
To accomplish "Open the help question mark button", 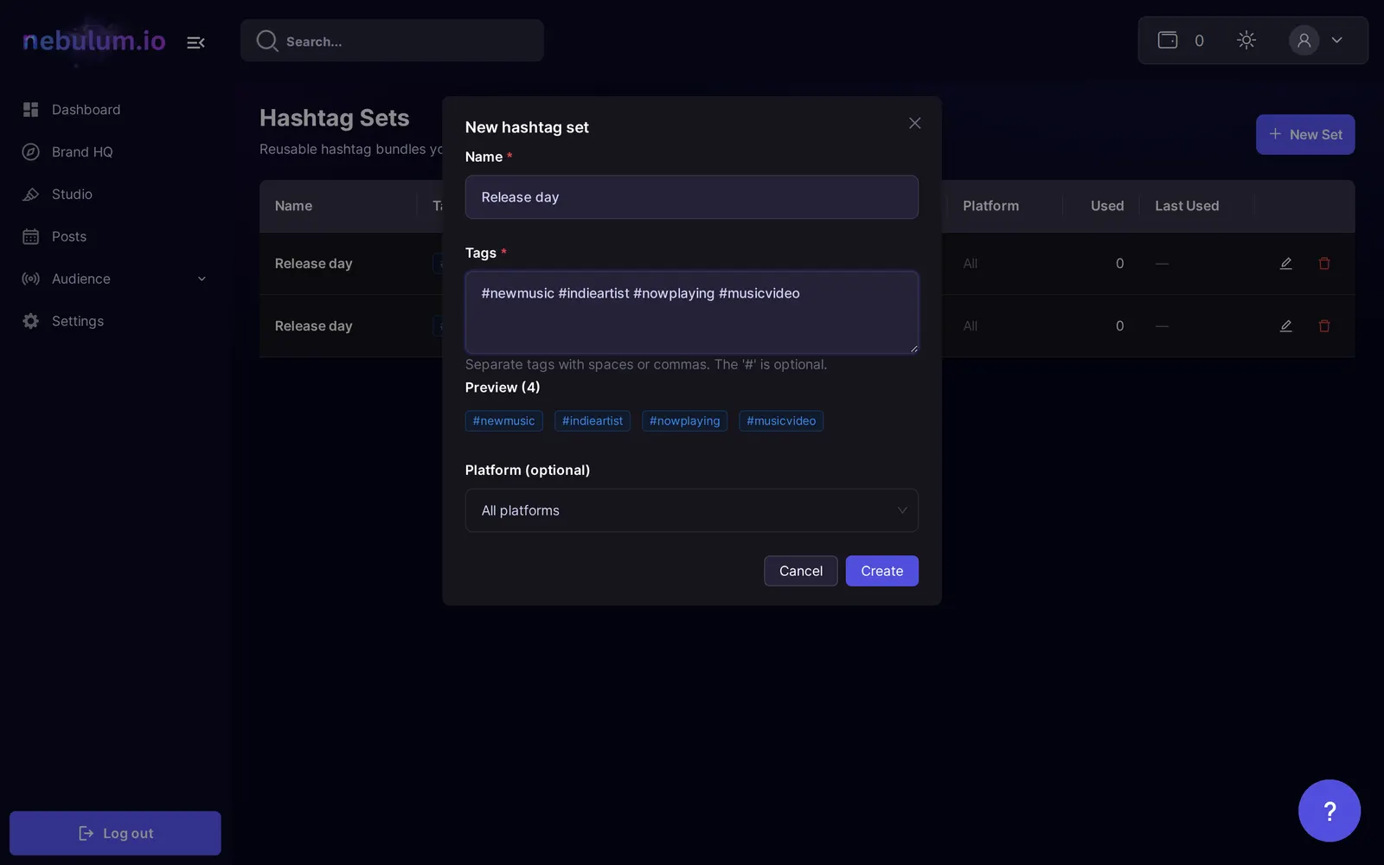I will [x=1330, y=811].
